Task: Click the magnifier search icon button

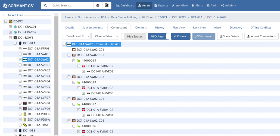Action: click(45, 5)
